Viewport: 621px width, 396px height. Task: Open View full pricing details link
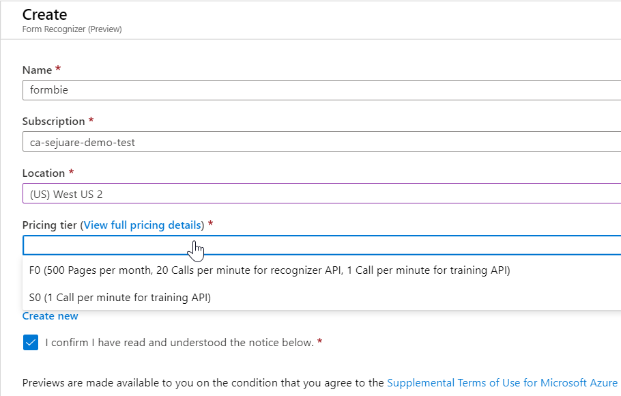tap(143, 225)
